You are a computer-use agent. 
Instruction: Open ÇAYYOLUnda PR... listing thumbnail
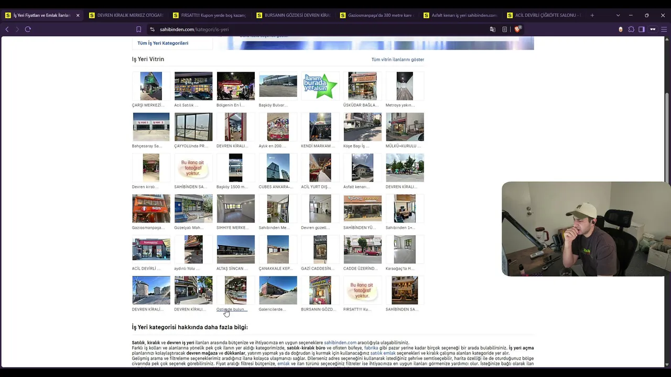[x=193, y=127]
